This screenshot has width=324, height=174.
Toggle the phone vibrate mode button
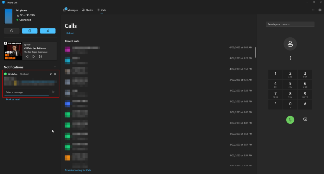click(x=30, y=31)
